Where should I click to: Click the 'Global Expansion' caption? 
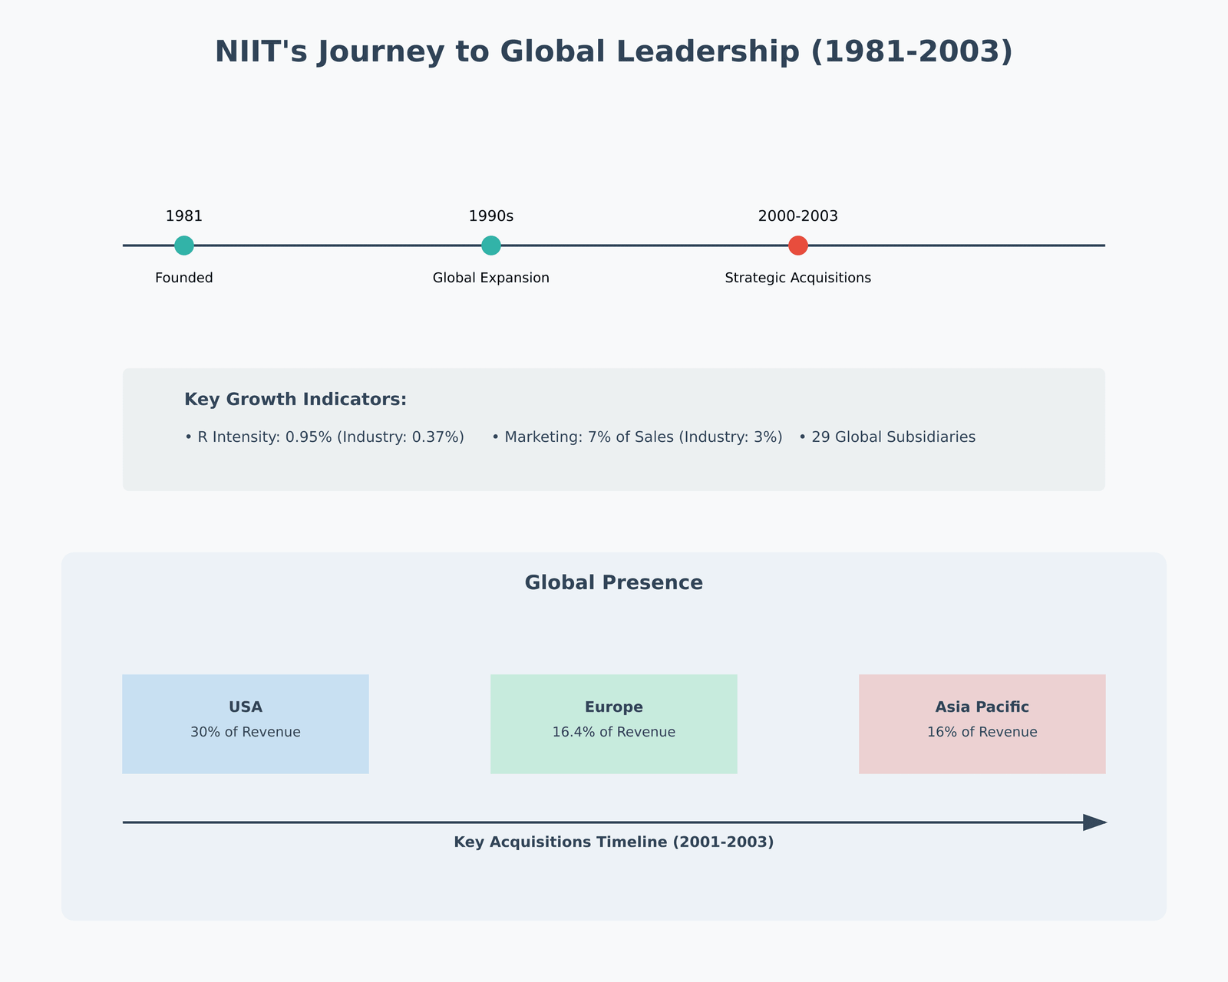[x=491, y=278]
